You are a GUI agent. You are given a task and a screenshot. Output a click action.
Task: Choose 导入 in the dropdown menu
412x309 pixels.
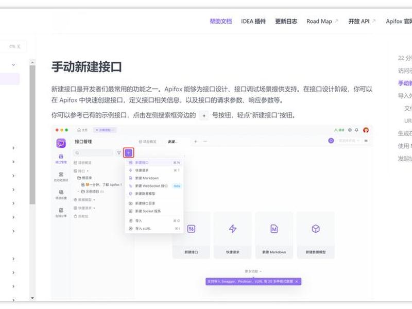point(154,221)
